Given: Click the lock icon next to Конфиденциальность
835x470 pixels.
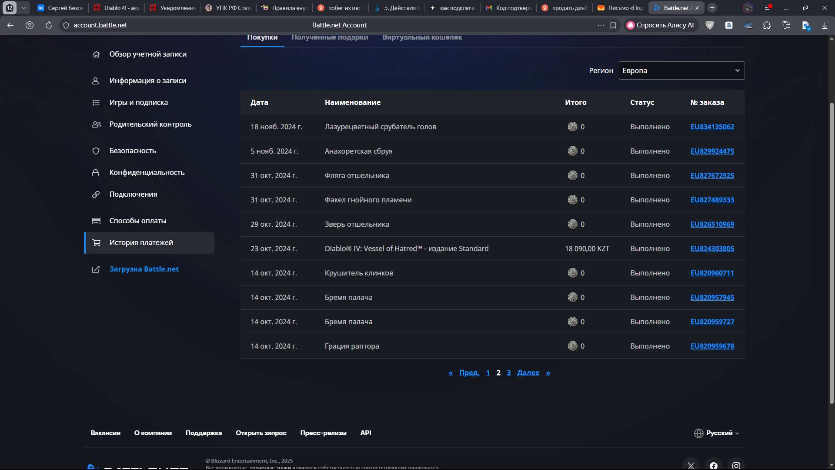Looking at the screenshot, I should point(96,173).
